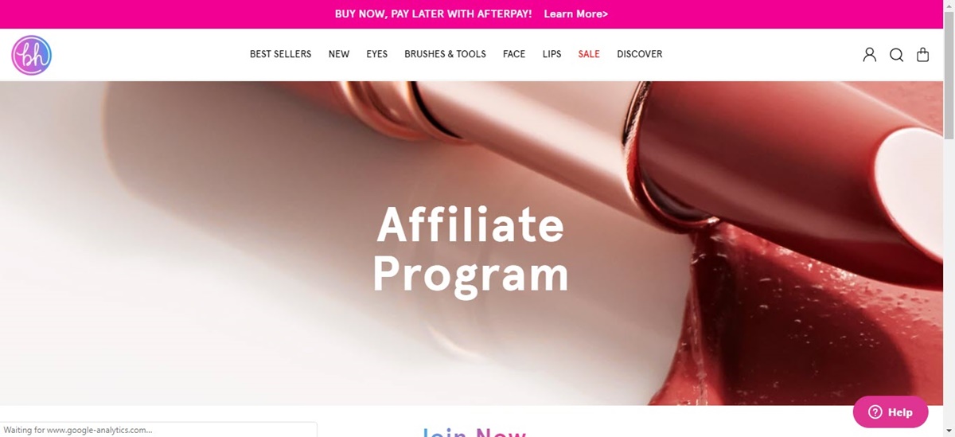Click the pink Afterpay promo banner text
This screenshot has width=955, height=437.
(x=433, y=14)
